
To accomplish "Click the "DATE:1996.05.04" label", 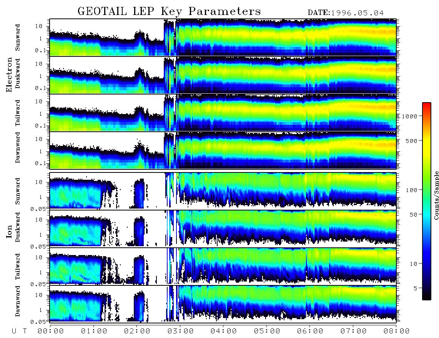I will tap(346, 13).
